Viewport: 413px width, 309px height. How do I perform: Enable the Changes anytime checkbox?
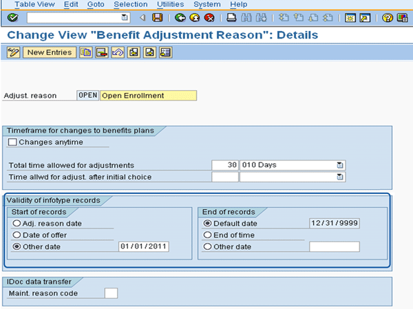tap(12, 142)
